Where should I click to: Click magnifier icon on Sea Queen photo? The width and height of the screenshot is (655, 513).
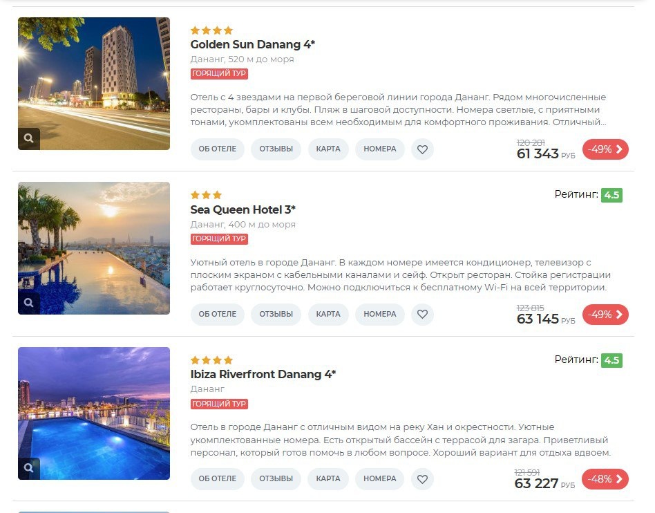coord(29,303)
